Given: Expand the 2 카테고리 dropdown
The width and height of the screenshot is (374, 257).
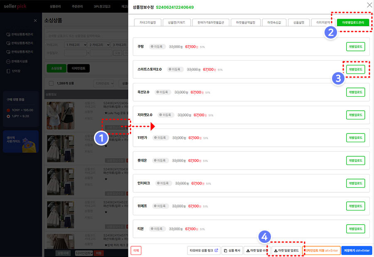Looking at the screenshot, I should point(98,44).
